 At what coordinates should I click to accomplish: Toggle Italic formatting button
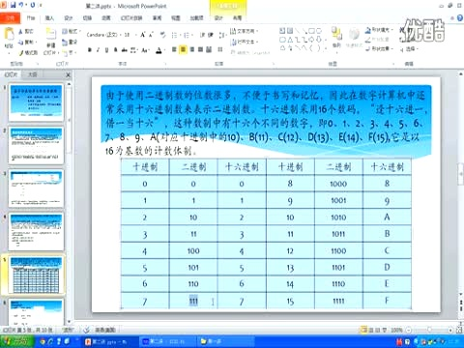[x=99, y=50]
